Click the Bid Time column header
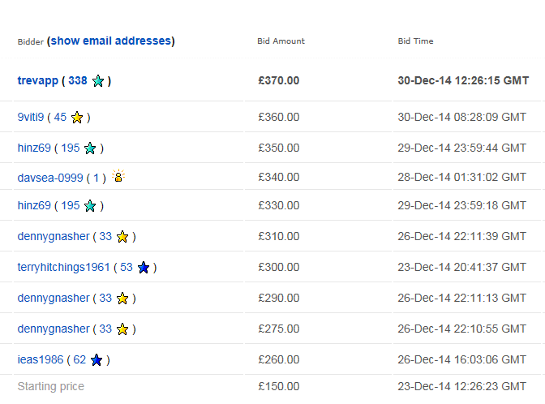This screenshot has height=404, width=545. pos(415,41)
